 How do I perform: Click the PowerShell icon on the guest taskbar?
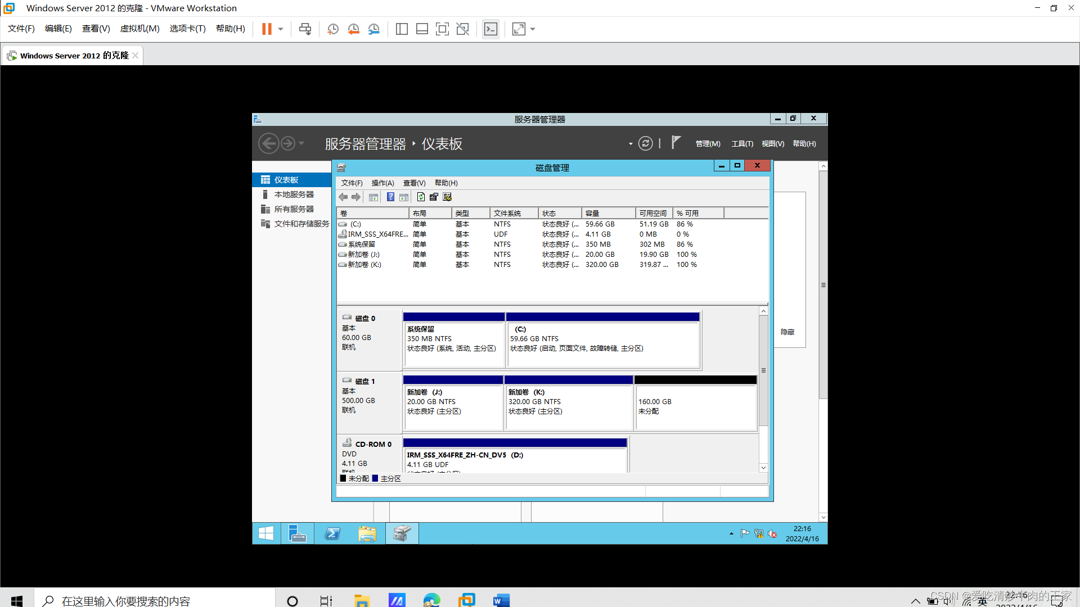332,533
